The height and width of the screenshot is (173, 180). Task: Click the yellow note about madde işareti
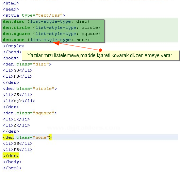tap(101, 55)
